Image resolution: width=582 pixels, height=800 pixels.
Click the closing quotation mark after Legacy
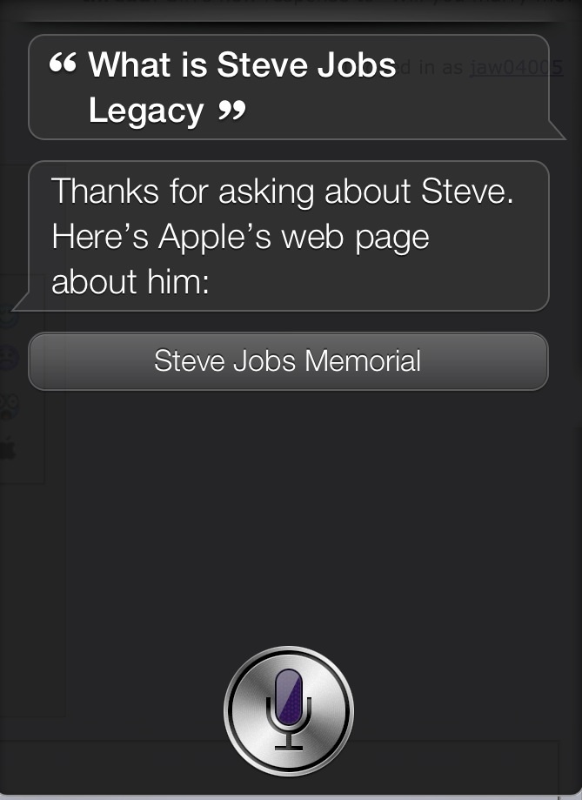(x=232, y=109)
